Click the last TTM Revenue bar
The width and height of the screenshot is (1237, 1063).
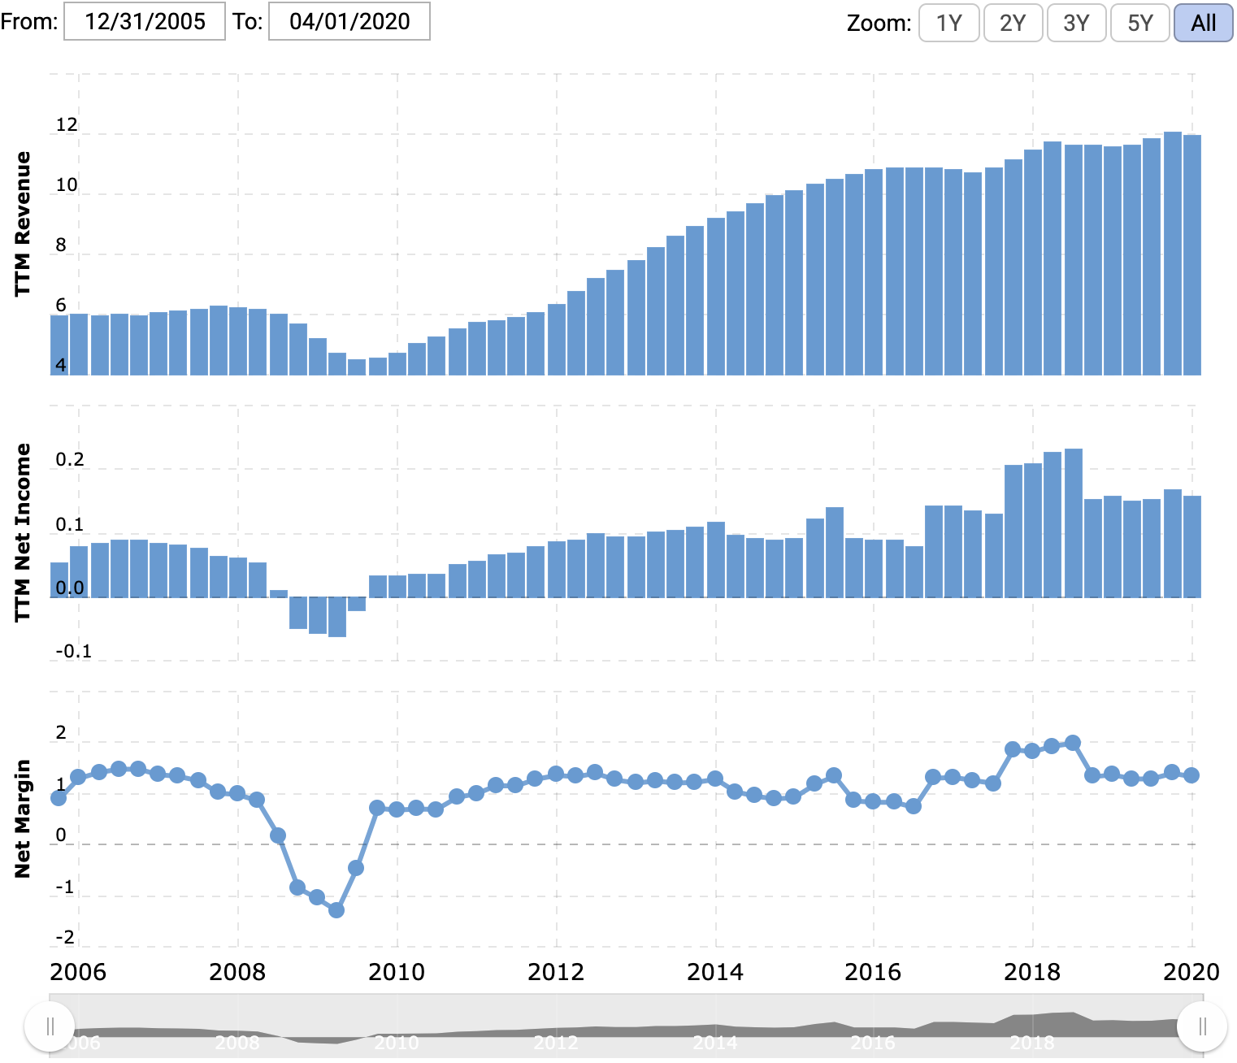click(1192, 254)
